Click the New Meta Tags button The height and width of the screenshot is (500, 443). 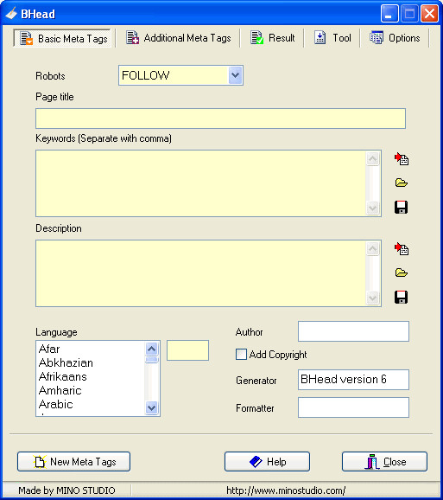[74, 461]
